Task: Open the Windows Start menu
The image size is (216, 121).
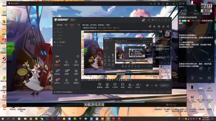Action: point(3,119)
